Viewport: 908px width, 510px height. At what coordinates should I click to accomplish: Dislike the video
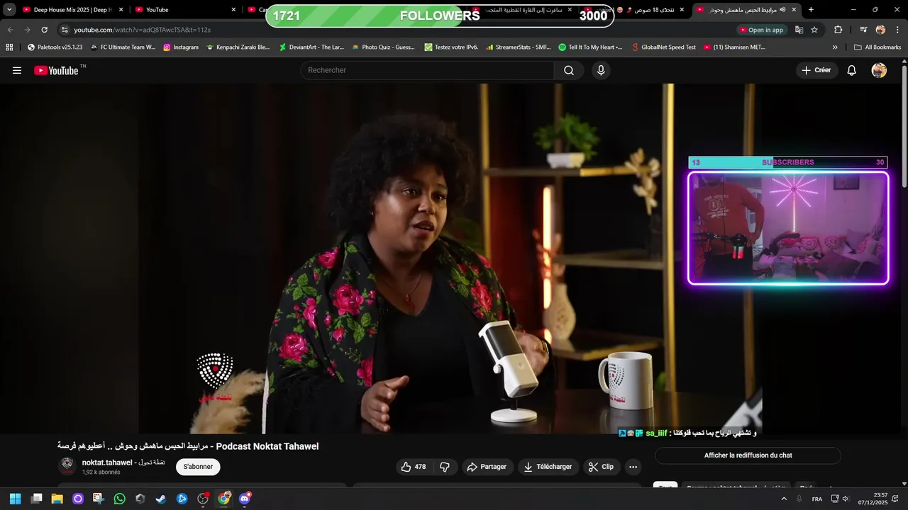445,467
